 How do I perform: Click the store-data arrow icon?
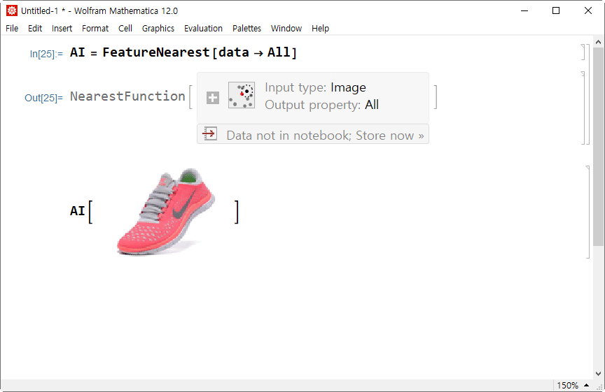(x=209, y=134)
